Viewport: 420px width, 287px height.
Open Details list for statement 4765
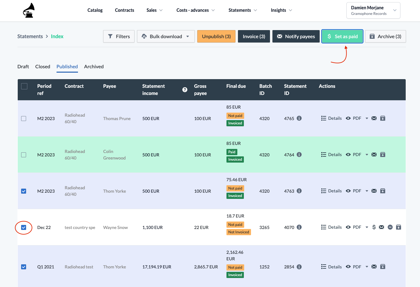pyautogui.click(x=331, y=118)
